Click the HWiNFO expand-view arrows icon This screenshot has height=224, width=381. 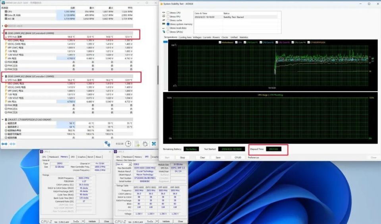coord(4,144)
